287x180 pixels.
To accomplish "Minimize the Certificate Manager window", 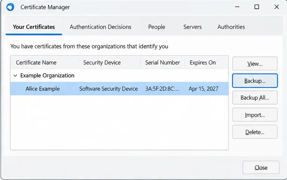I will pyautogui.click(x=237, y=7).
